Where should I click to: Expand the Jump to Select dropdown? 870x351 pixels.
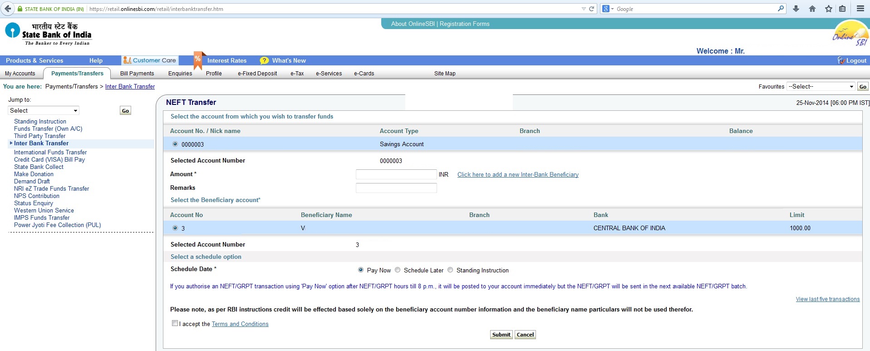[x=44, y=110]
